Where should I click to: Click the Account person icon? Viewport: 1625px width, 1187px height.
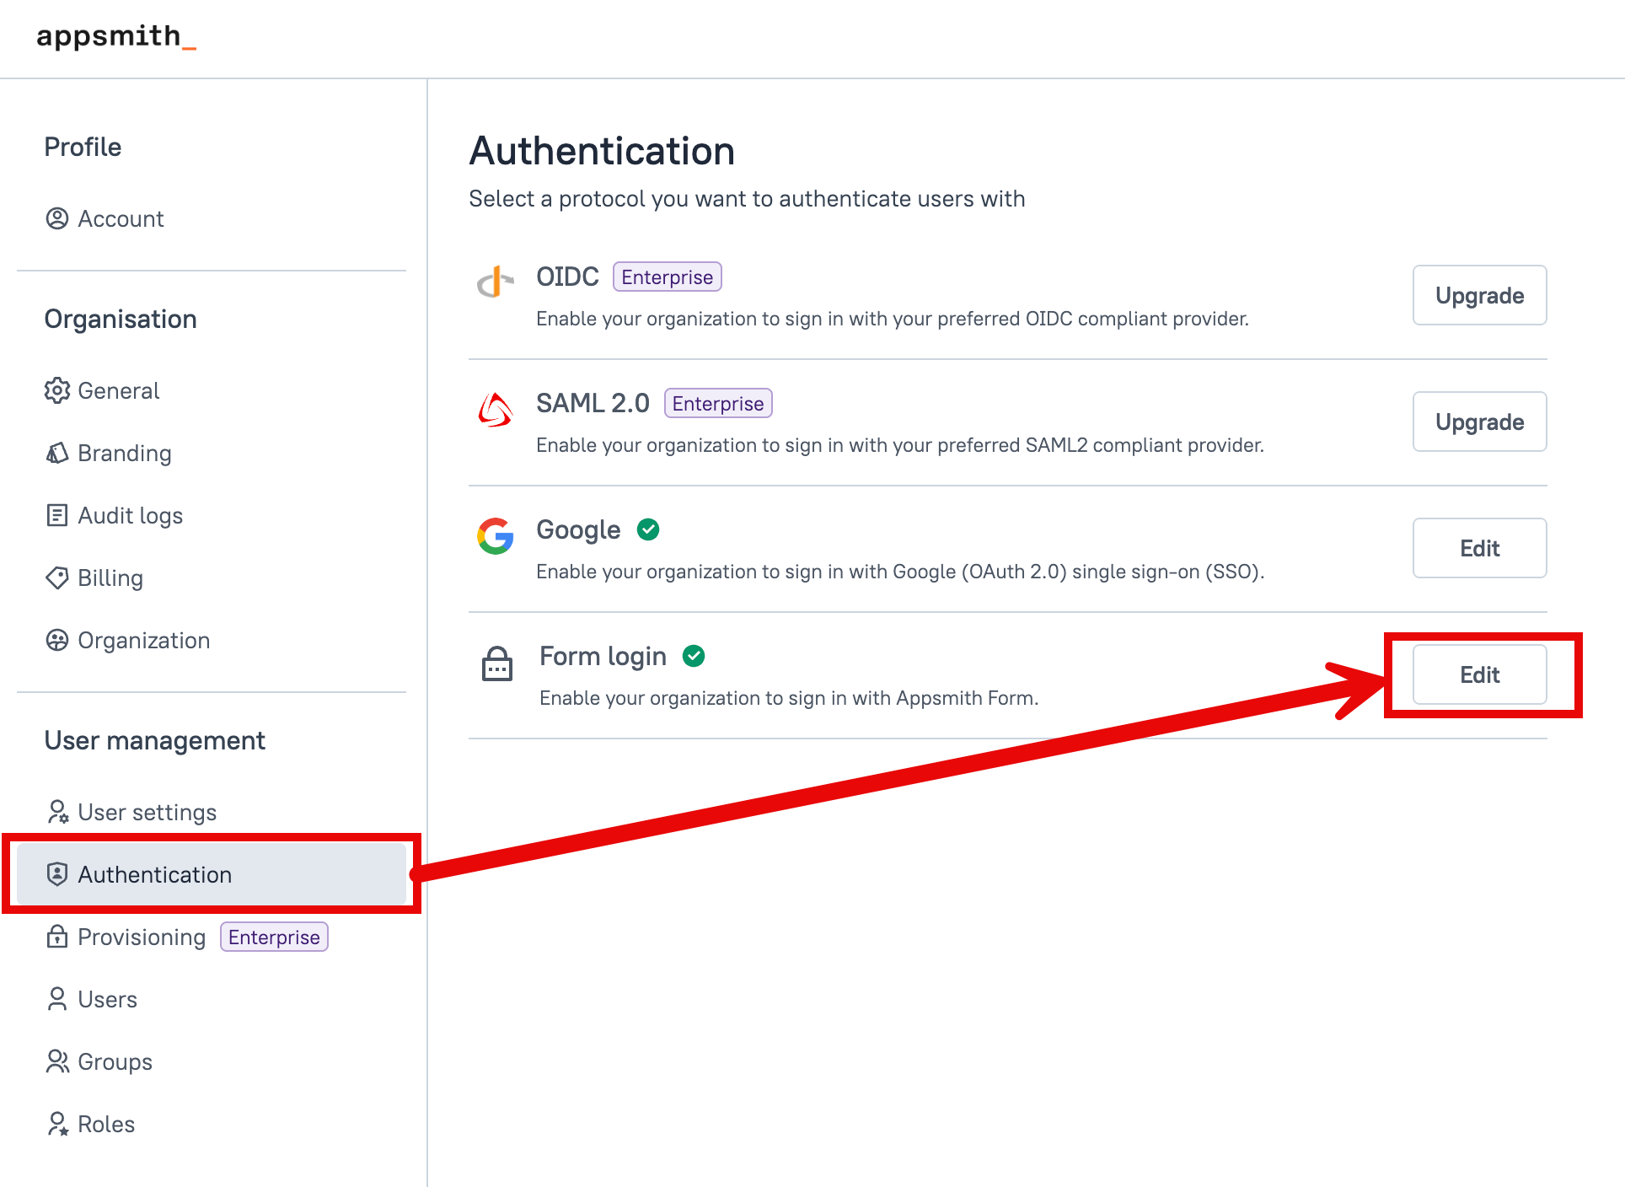click(x=57, y=218)
